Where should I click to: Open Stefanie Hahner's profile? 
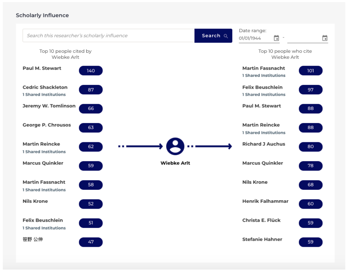(262, 239)
